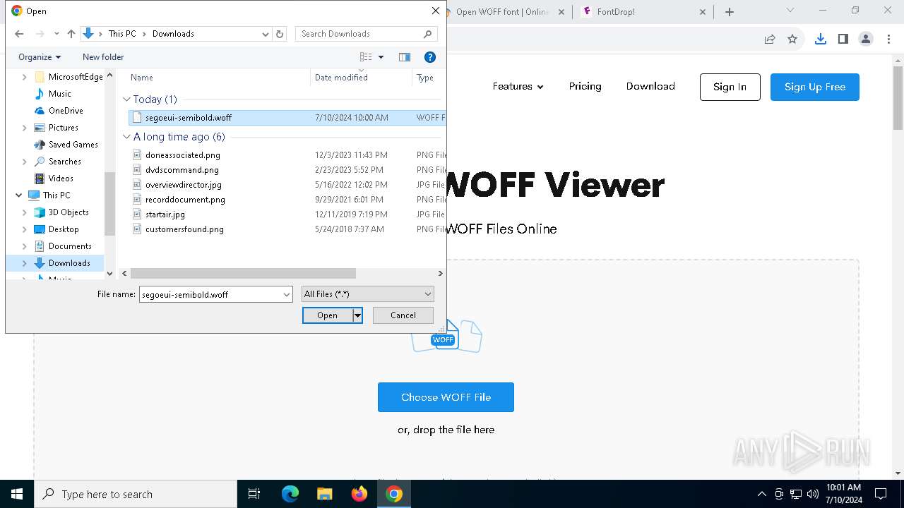The image size is (904, 508).
Task: Expand the Pictures tree node
Action: (25, 128)
